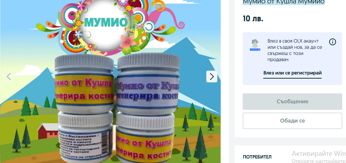Go to previous photo with left arrow

pyautogui.click(x=9, y=77)
